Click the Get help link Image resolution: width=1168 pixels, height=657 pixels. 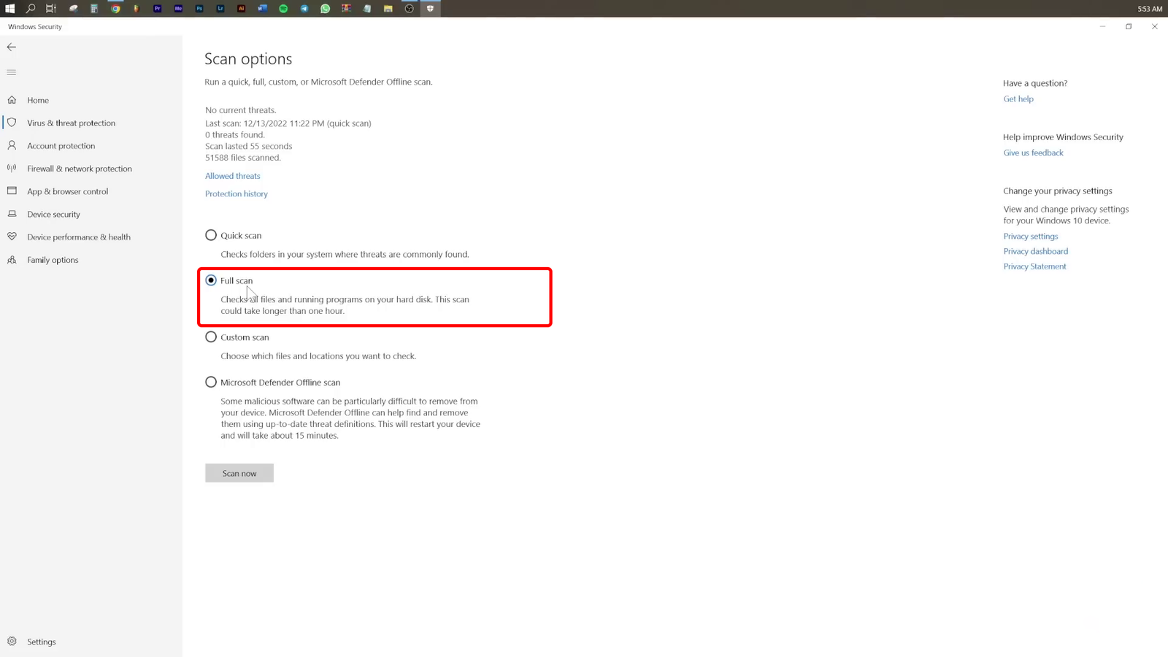pos(1018,99)
